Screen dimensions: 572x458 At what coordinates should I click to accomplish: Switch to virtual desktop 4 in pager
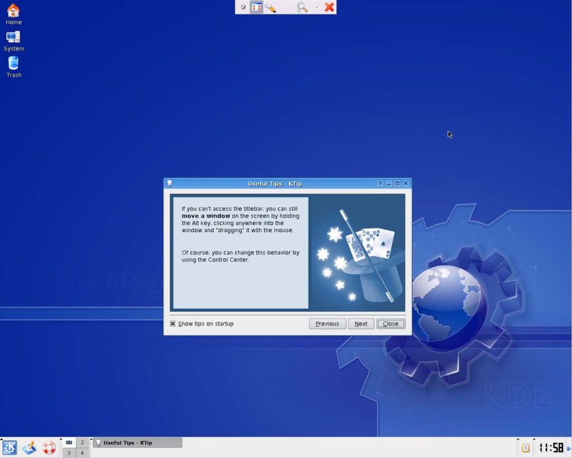click(83, 453)
